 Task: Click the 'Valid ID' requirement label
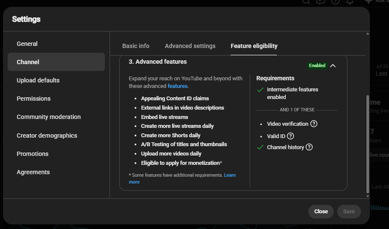click(276, 136)
